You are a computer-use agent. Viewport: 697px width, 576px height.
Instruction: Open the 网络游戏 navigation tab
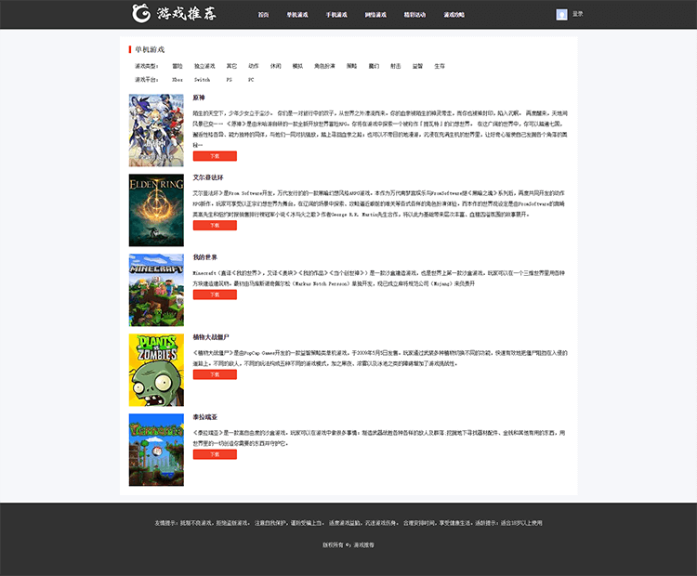tap(375, 15)
